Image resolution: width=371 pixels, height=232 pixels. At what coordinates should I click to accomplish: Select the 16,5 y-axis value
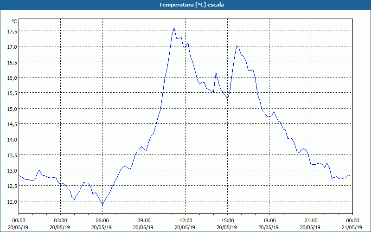coord(12,62)
